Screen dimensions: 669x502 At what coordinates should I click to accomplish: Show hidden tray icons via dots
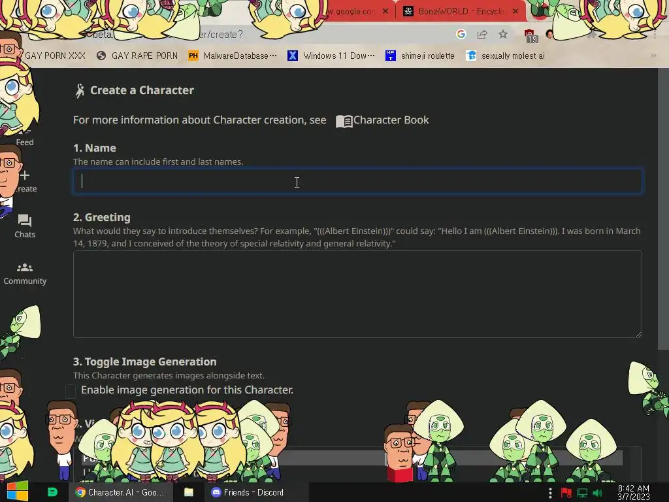[x=550, y=493]
